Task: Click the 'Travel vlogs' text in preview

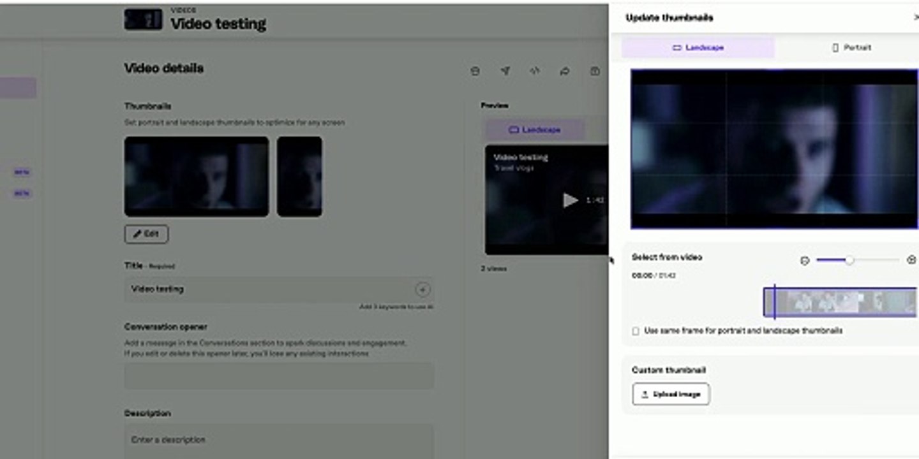Action: click(514, 168)
